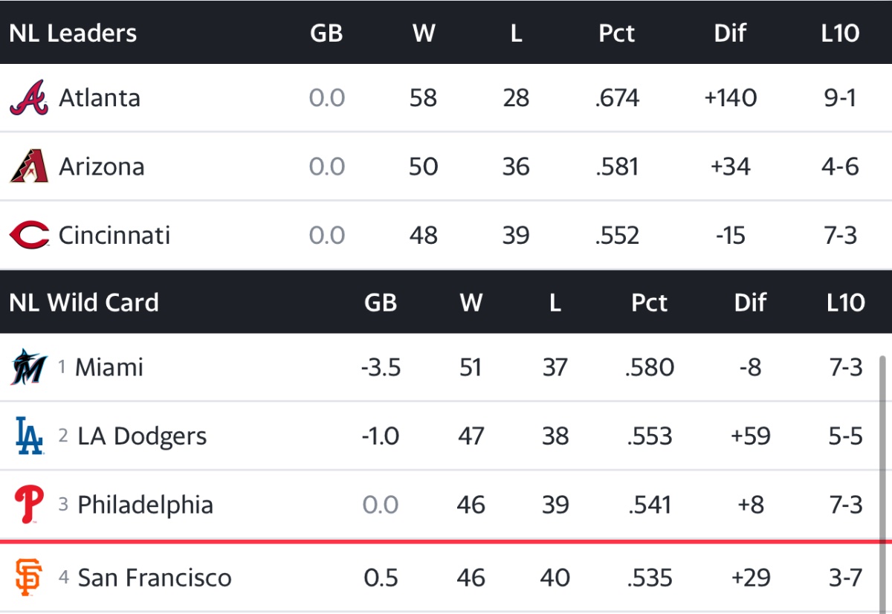This screenshot has width=892, height=614.
Task: Click the Atlanta Braves logo icon
Action: [x=29, y=98]
